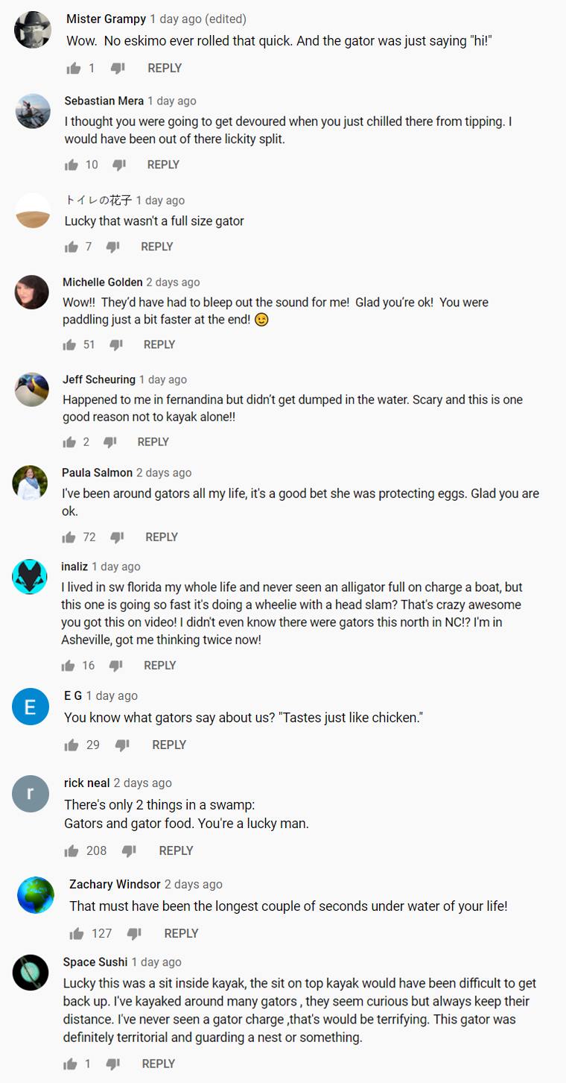Like E G's chicken comment
The height and width of the screenshot is (1083, 566).
(x=71, y=745)
